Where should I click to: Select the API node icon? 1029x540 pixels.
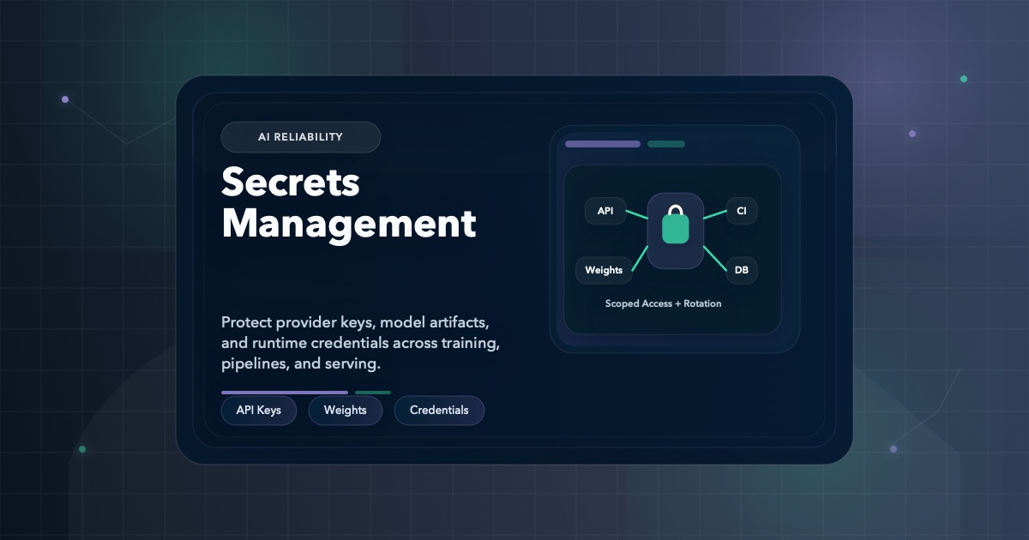(x=605, y=210)
